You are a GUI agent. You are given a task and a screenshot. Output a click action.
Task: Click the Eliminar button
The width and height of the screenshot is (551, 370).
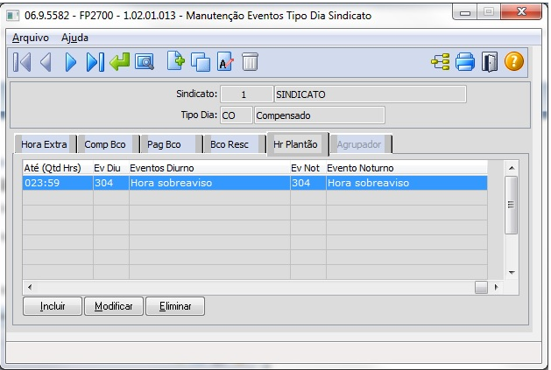175,306
